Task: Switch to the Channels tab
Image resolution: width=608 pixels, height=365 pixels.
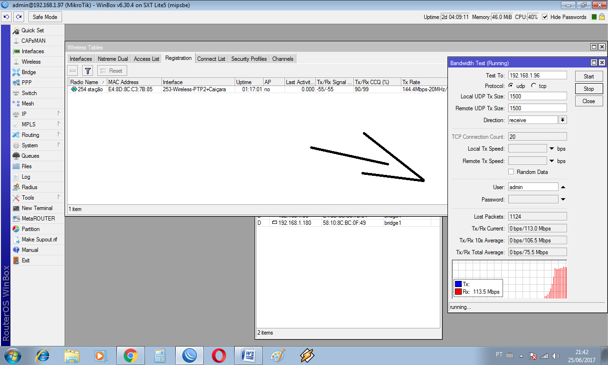Action: pos(283,59)
